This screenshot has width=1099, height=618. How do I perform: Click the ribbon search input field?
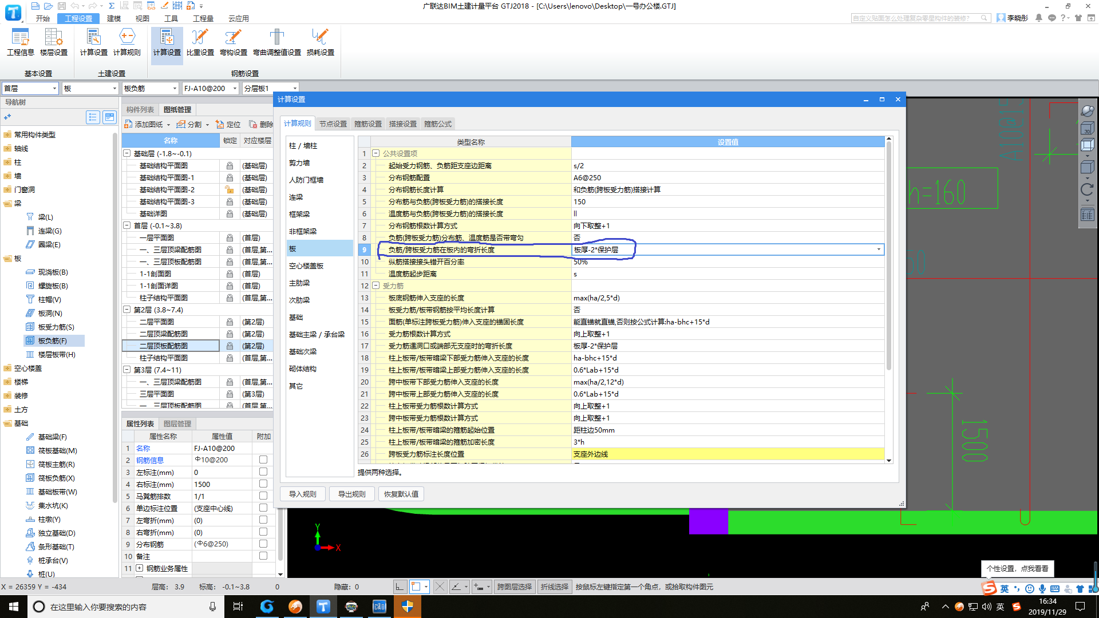click(x=920, y=18)
